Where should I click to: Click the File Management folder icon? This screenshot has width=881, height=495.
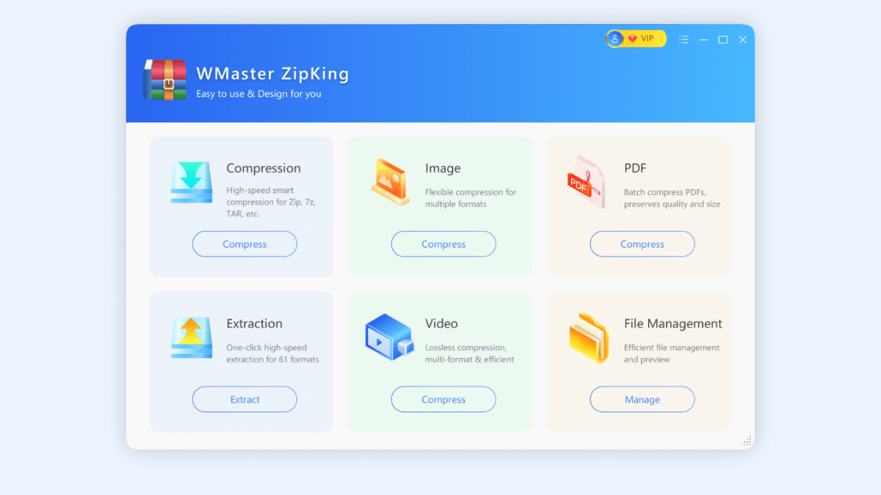[589, 337]
